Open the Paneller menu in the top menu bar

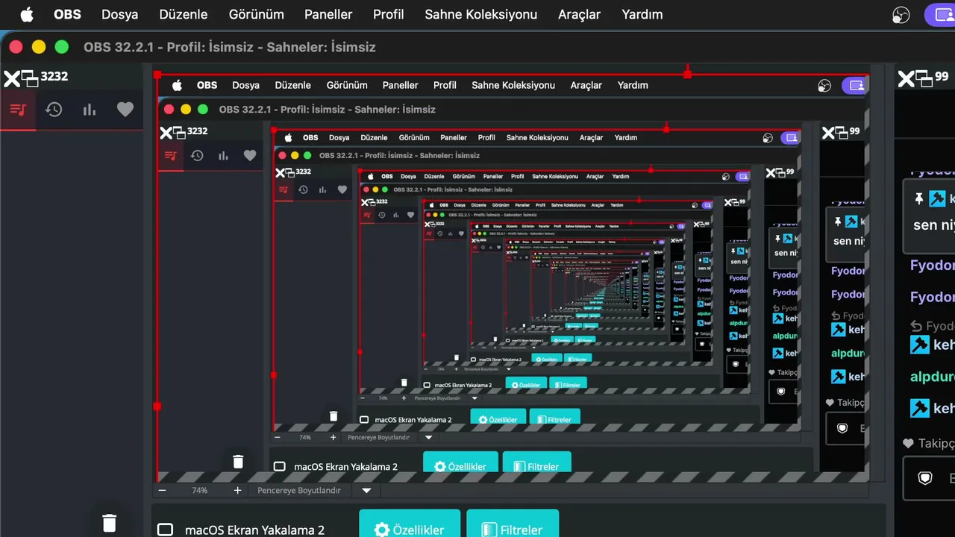(328, 14)
